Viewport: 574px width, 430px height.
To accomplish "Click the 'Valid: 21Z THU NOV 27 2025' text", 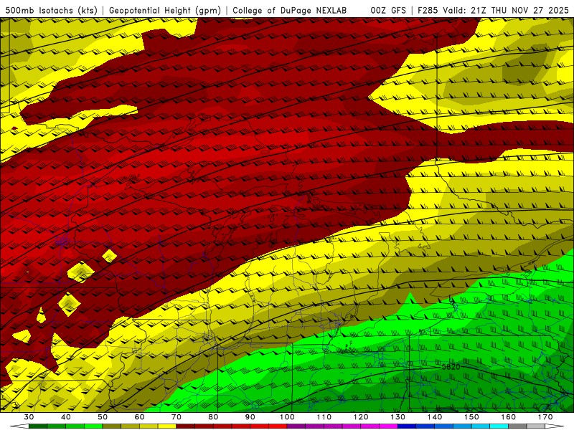I will [506, 11].
